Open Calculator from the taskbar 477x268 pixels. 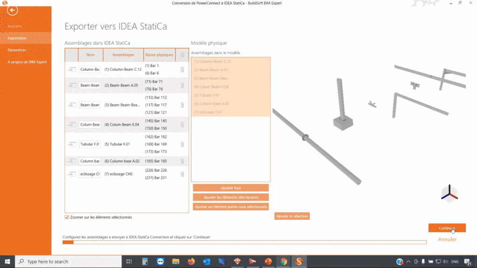(x=145, y=261)
